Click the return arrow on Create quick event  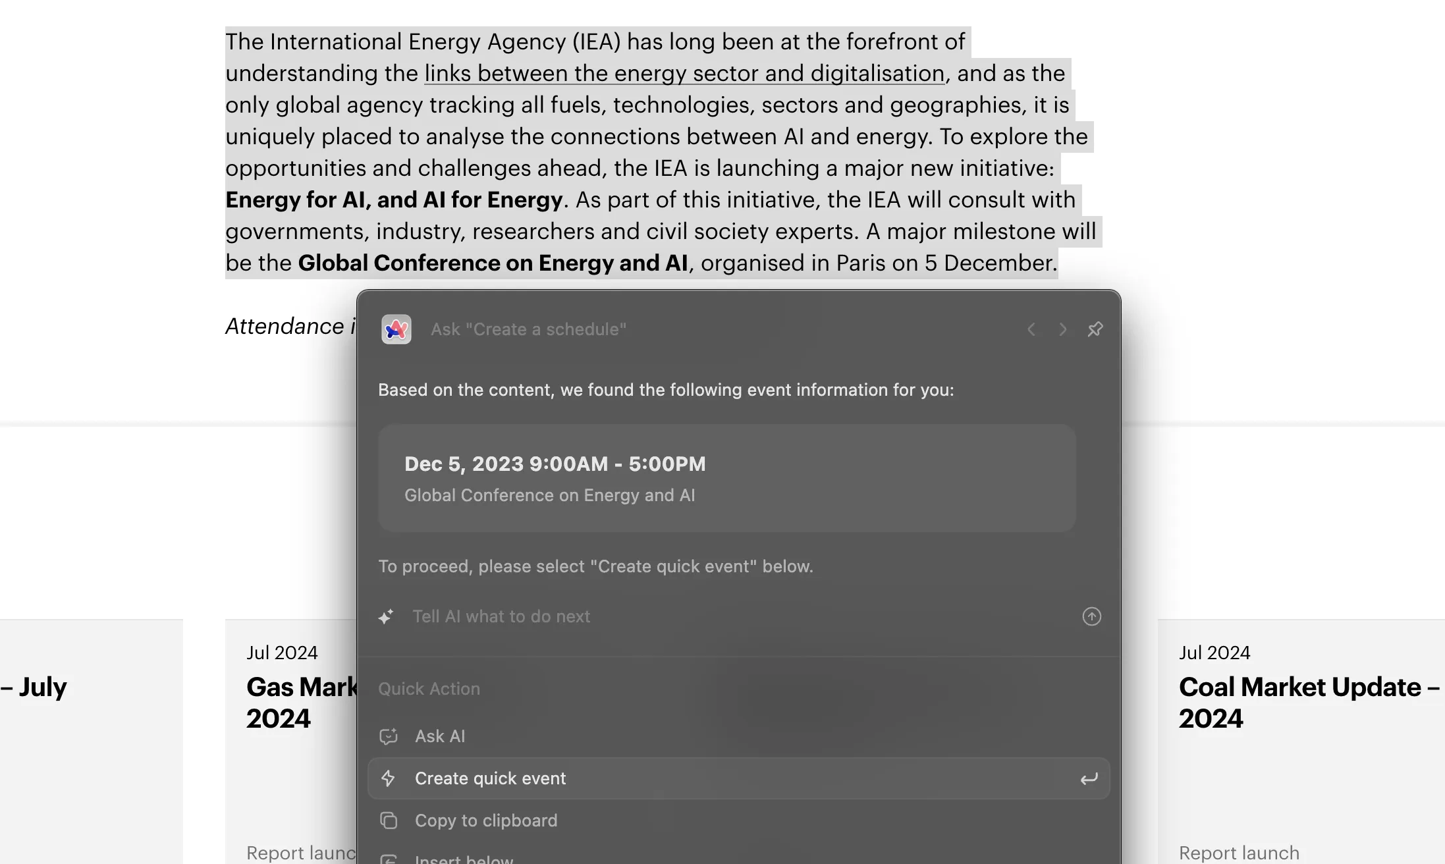[x=1089, y=779]
